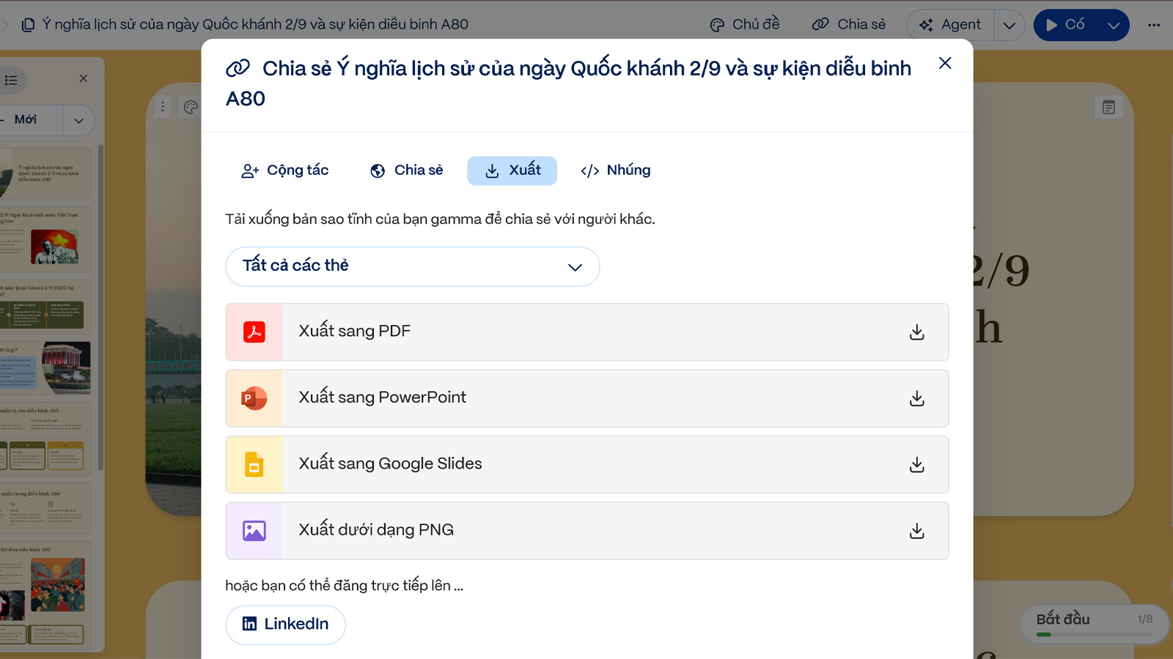Switch to the 'Cộng tác' tab
This screenshot has width=1173, height=659.
[285, 171]
